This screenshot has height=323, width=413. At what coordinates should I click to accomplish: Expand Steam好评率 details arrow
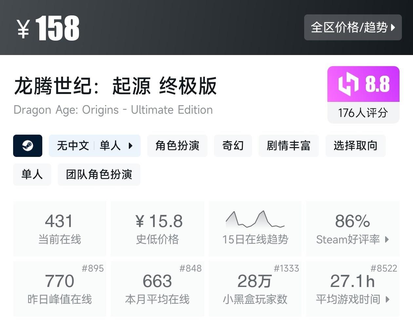387,239
